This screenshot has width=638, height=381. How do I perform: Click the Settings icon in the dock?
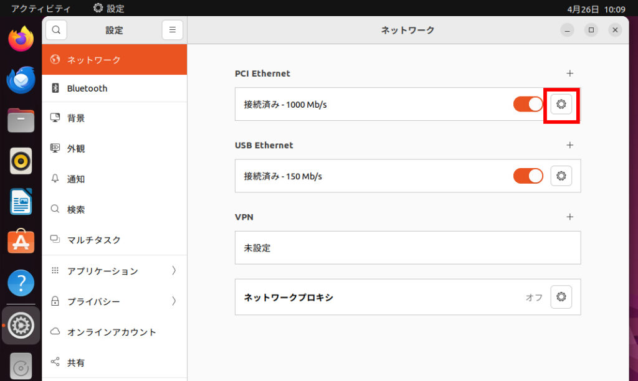[x=21, y=326]
